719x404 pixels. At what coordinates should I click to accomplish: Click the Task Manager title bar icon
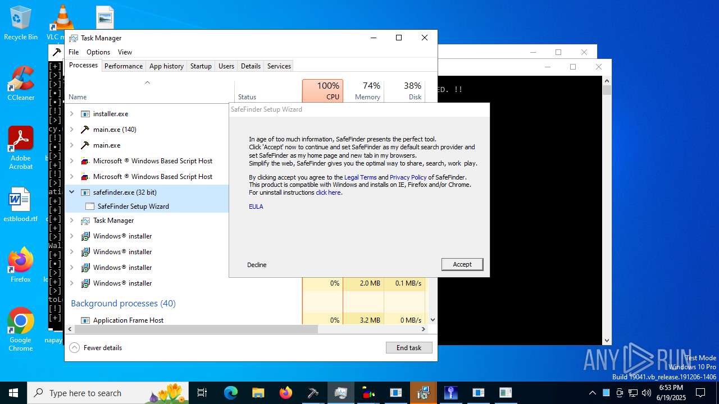tap(74, 38)
